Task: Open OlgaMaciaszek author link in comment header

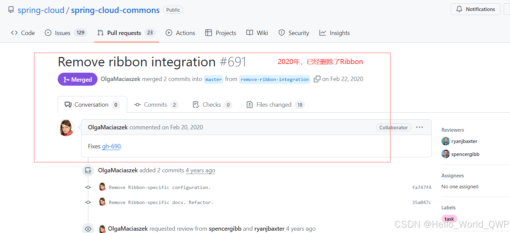Action: (108, 127)
